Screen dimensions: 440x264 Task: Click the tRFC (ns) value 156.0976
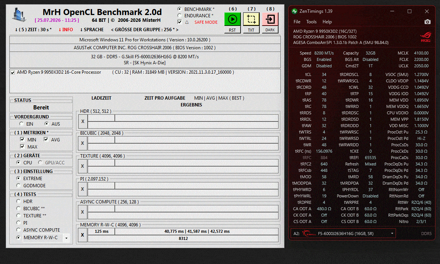click(324, 151)
